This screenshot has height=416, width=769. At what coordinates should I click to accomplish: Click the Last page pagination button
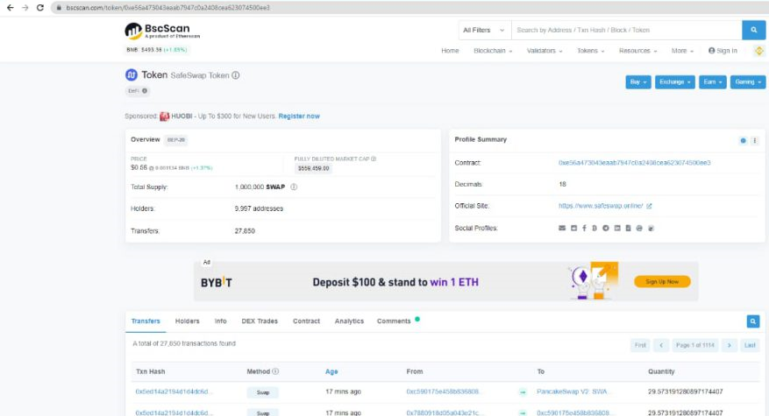[750, 345]
